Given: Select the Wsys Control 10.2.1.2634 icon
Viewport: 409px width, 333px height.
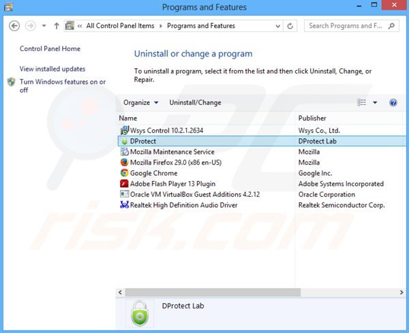Looking at the screenshot, I should coord(125,130).
